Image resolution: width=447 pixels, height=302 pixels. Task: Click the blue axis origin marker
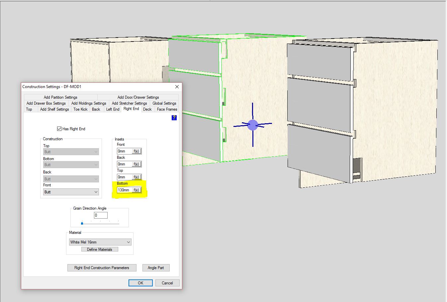tap(253, 125)
